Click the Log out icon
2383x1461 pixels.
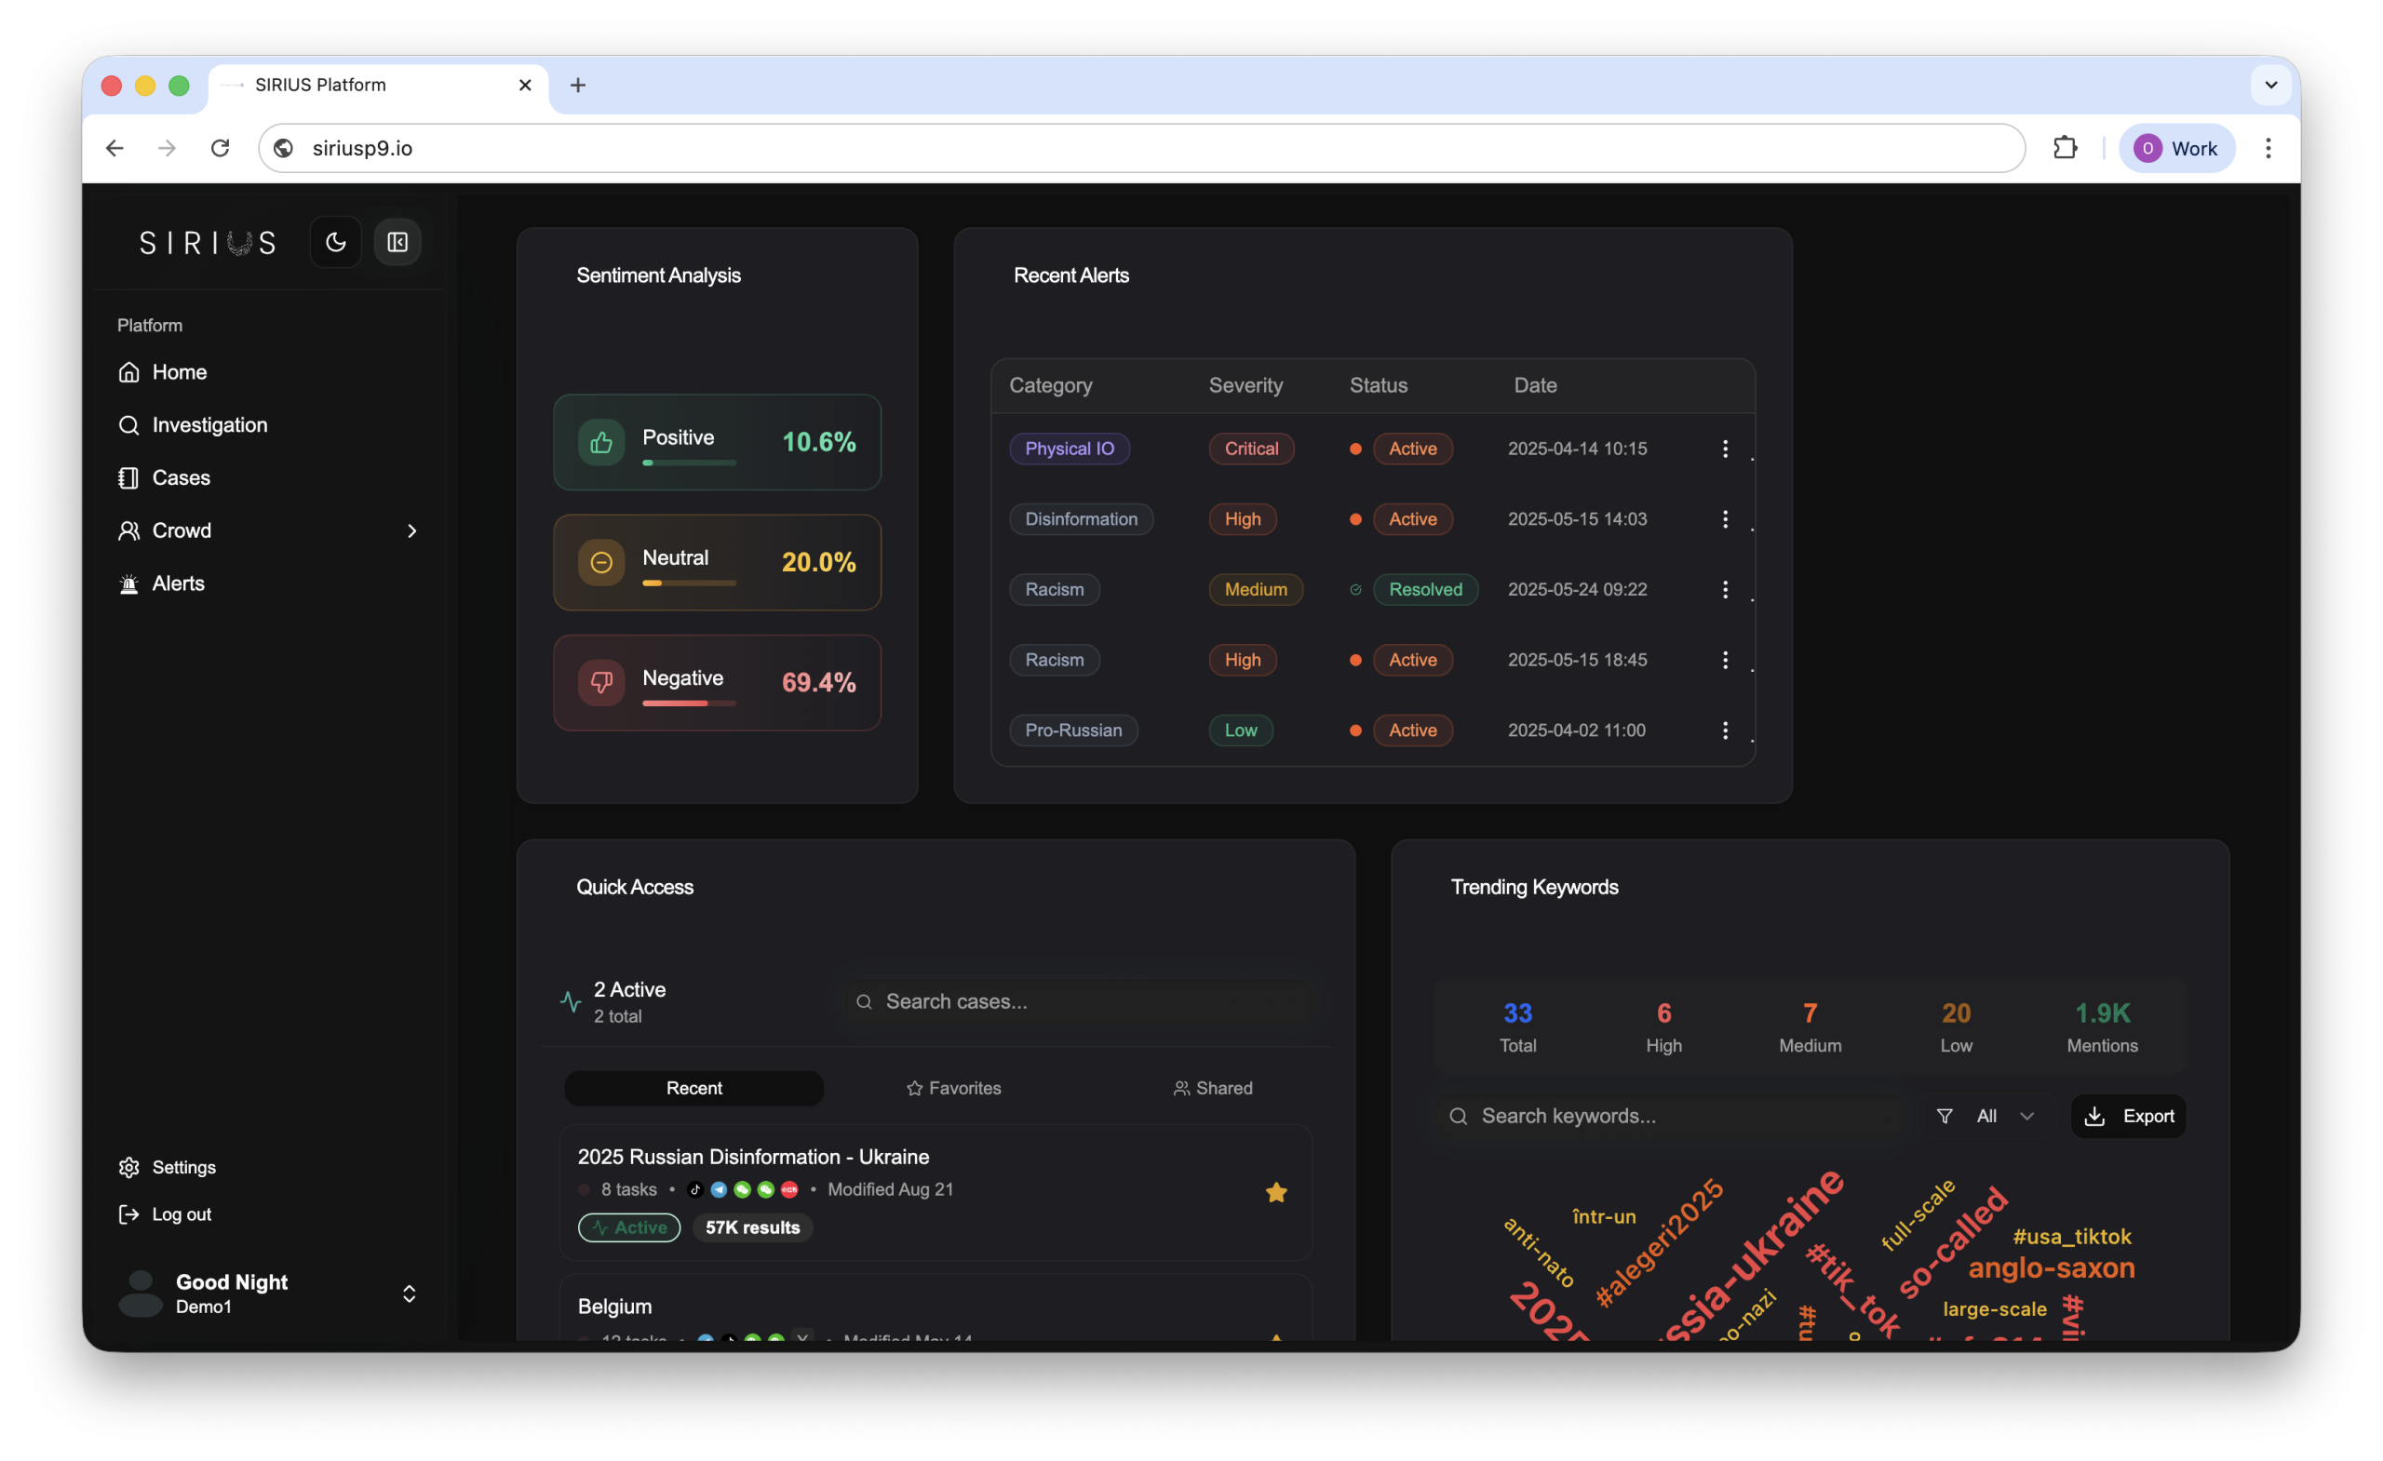pyautogui.click(x=128, y=1214)
